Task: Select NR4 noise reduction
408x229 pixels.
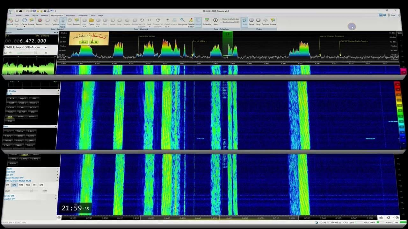Action: pyautogui.click(x=34, y=185)
